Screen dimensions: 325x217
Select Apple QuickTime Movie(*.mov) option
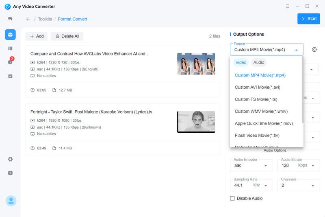tap(266, 123)
